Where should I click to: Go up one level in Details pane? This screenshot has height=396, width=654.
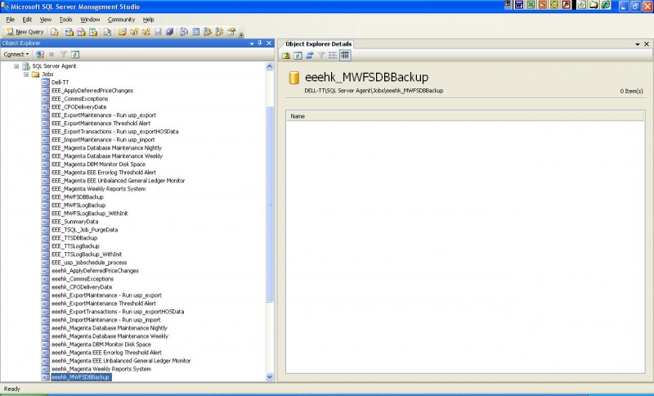286,56
